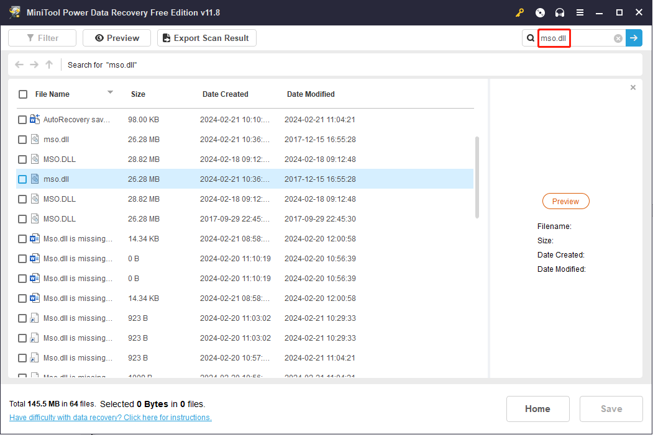This screenshot has height=435, width=653.
Task: Toggle the select-all checkbox in the header
Action: click(x=23, y=94)
